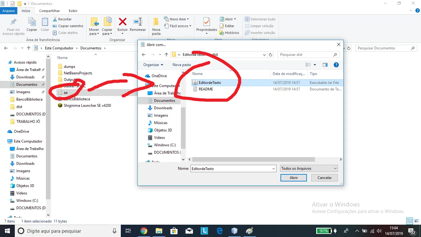
Task: Click the Pesquisar dist search field
Action: point(308,55)
